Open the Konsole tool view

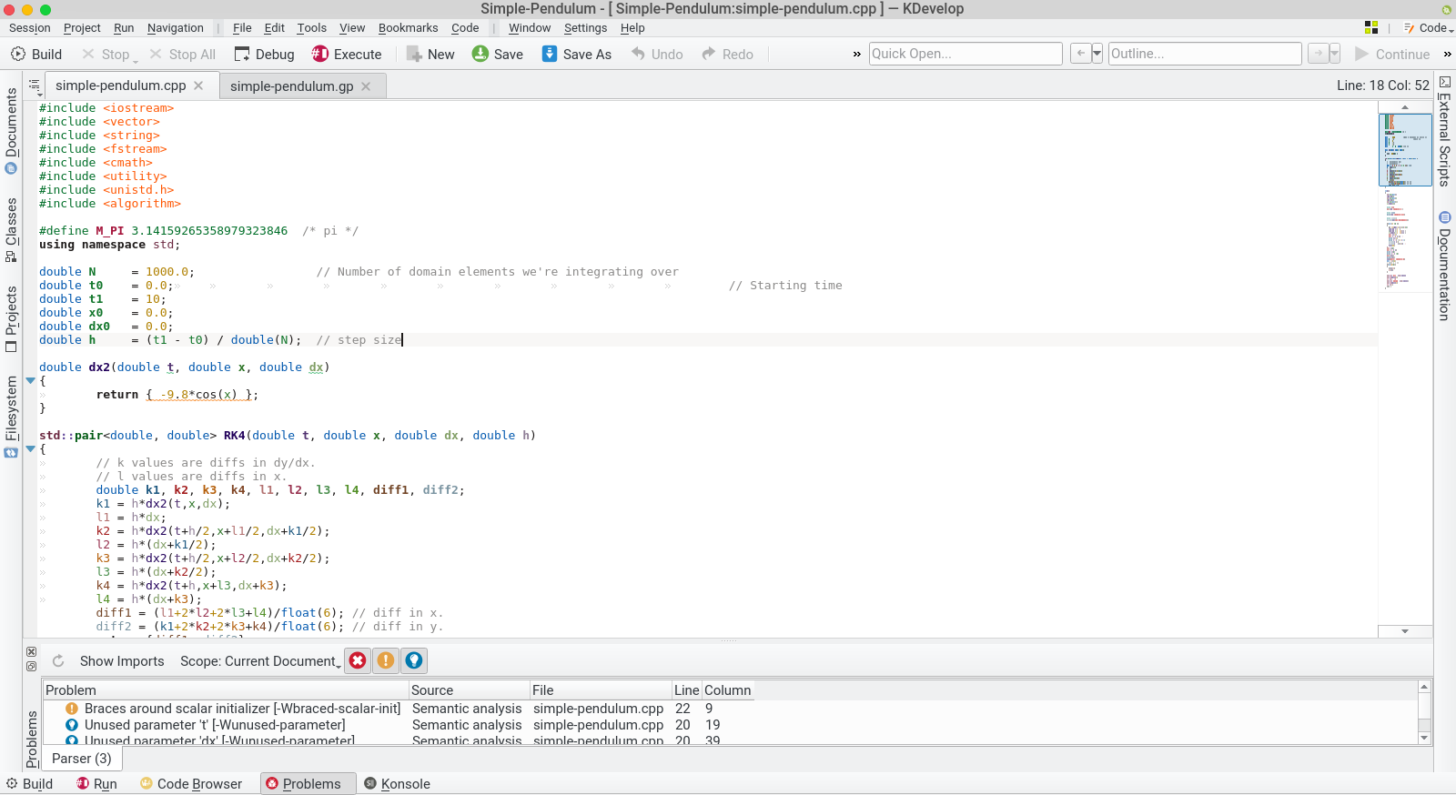397,784
